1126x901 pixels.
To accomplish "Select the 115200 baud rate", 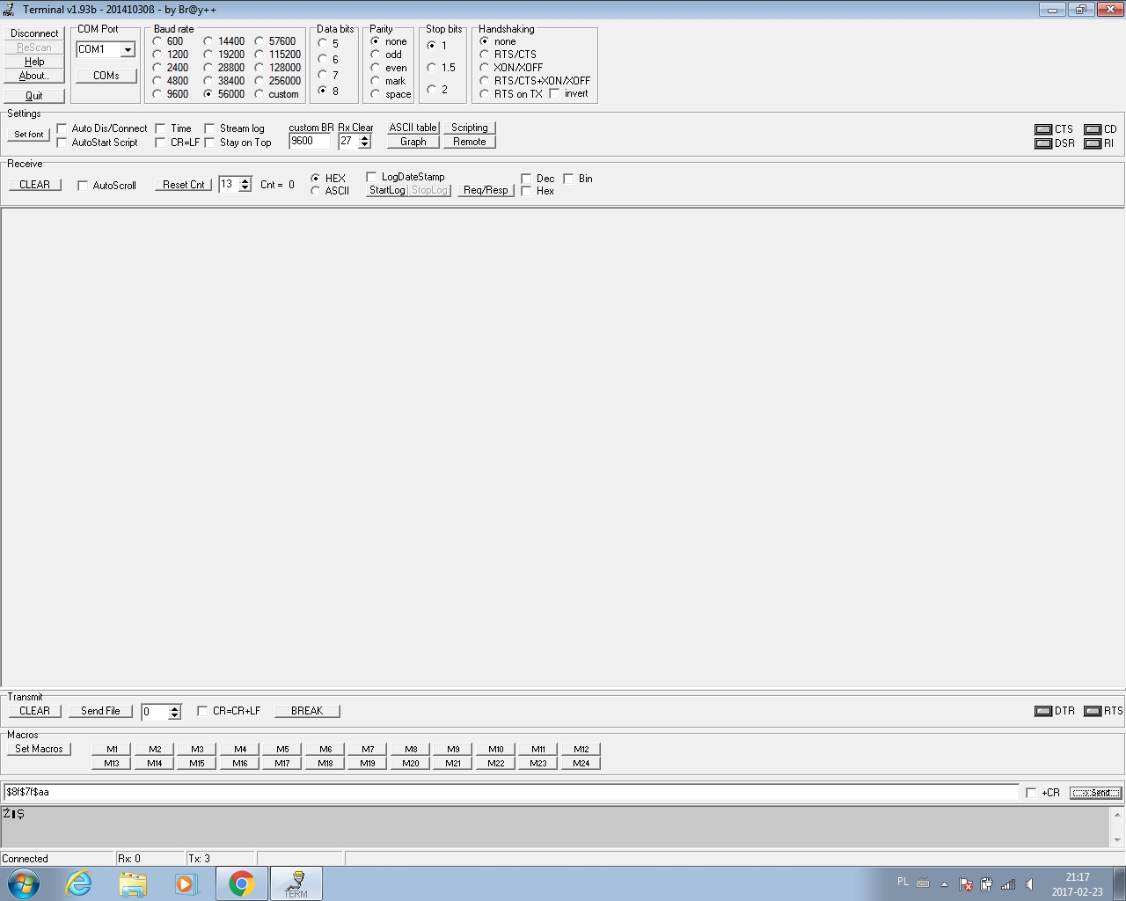I will click(260, 55).
